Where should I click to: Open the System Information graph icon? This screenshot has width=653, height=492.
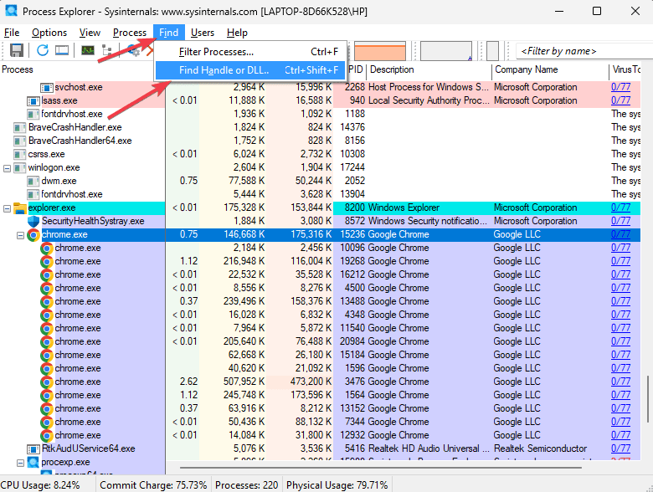pos(87,51)
